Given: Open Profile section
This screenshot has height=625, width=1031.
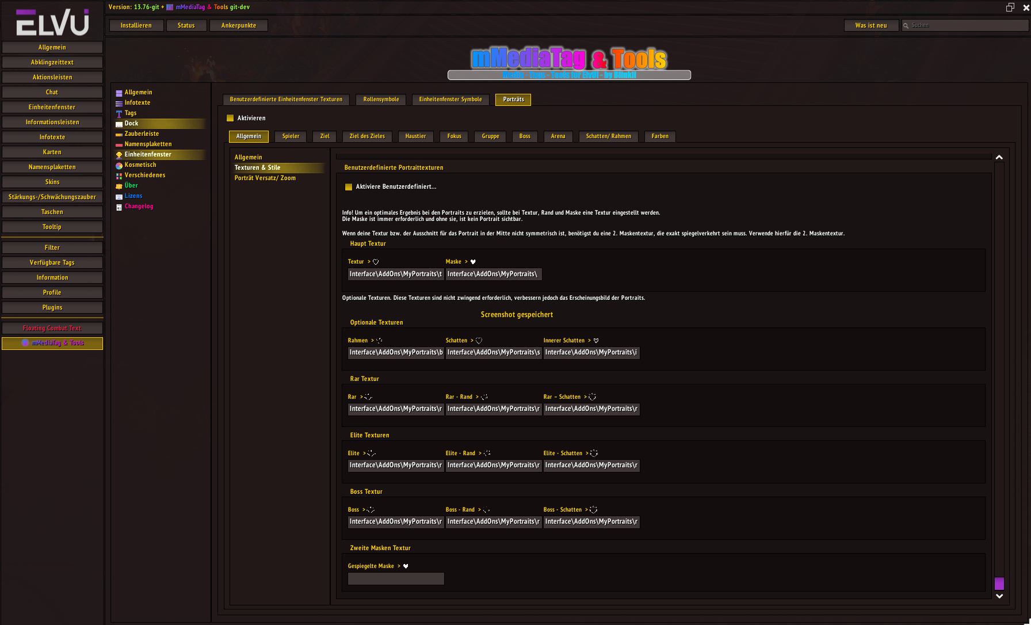Looking at the screenshot, I should [52, 292].
